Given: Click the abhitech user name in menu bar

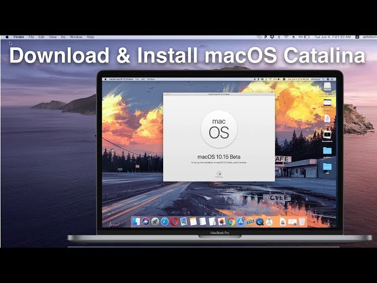Looking at the screenshot, I should pyautogui.click(x=370, y=37).
